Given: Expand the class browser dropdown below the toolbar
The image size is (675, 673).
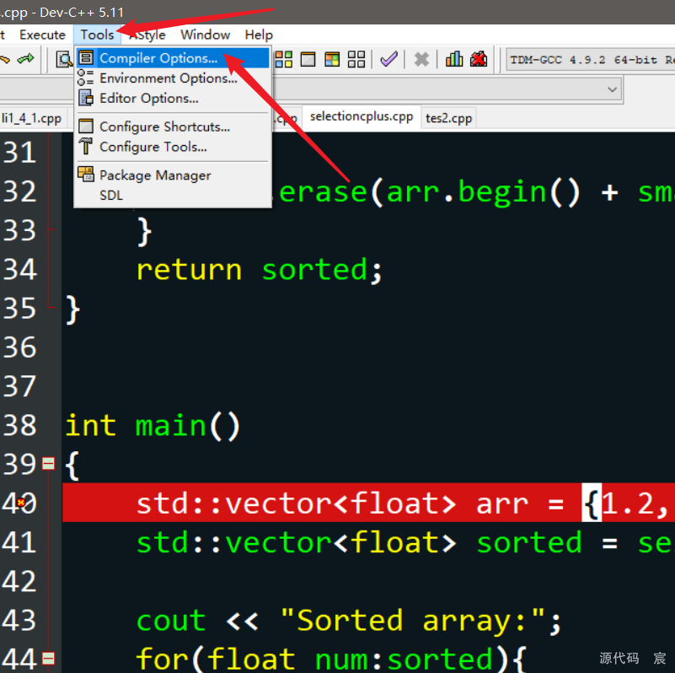Looking at the screenshot, I should pos(613,89).
